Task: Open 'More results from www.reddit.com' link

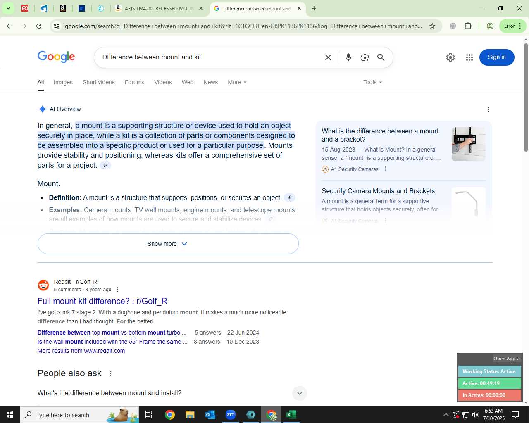Action: pyautogui.click(x=81, y=351)
